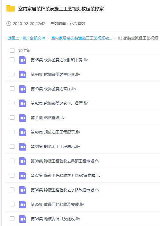Click video icon for 第41集 粘贴壁纸

tap(23, 118)
